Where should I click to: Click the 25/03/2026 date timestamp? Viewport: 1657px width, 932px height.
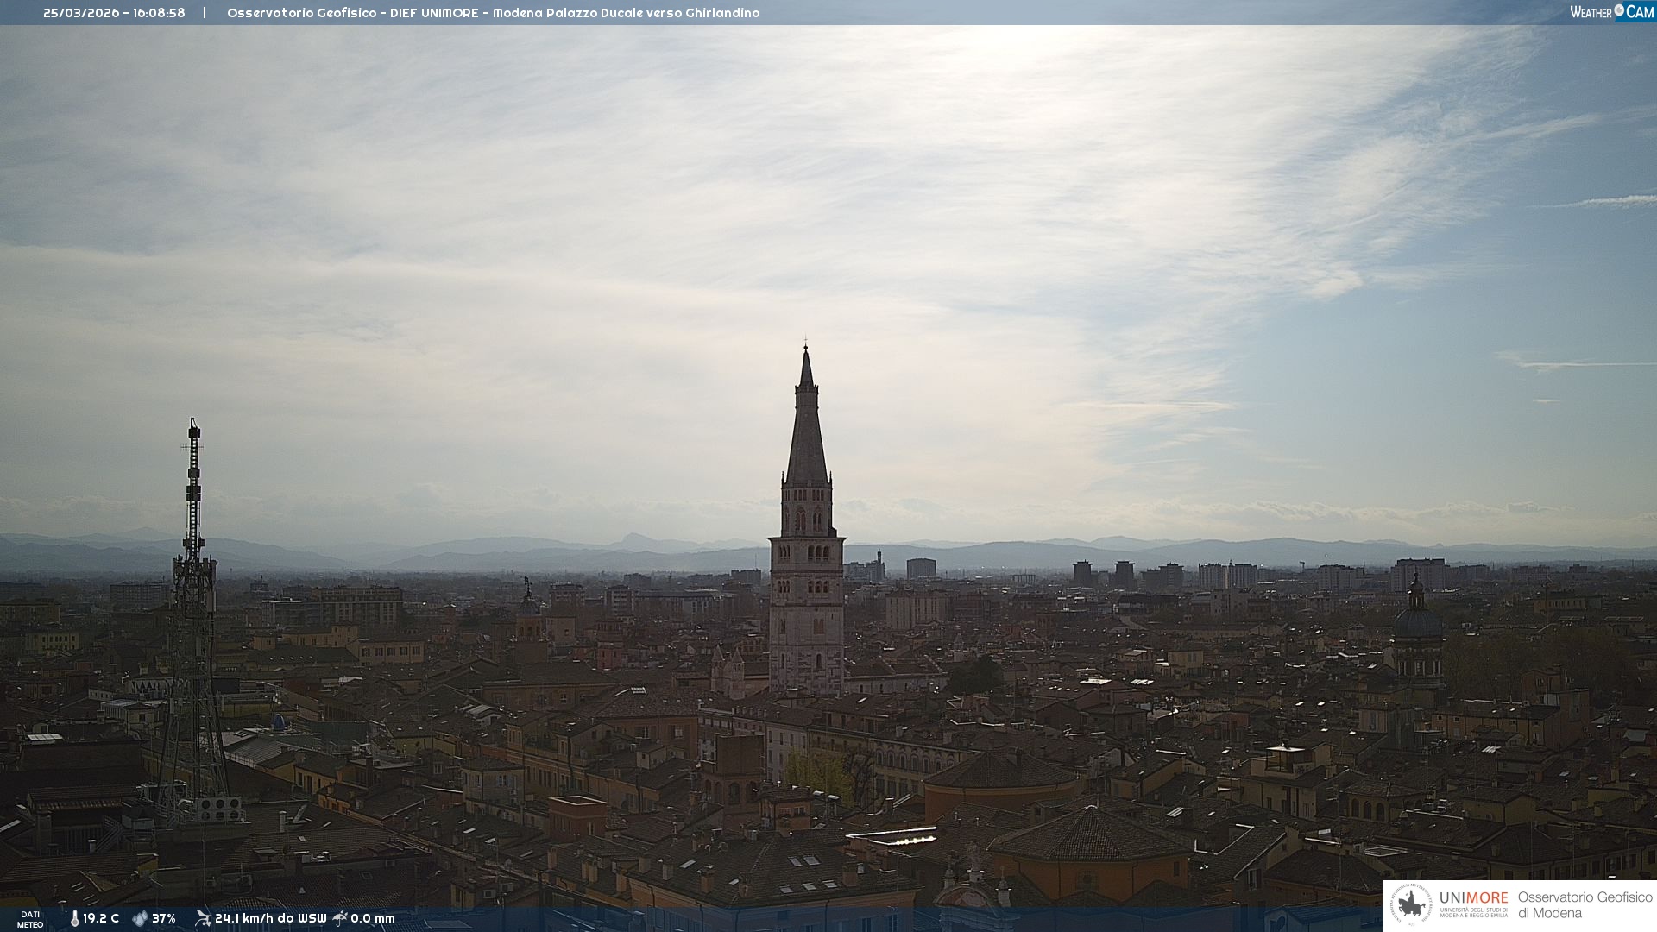point(81,13)
